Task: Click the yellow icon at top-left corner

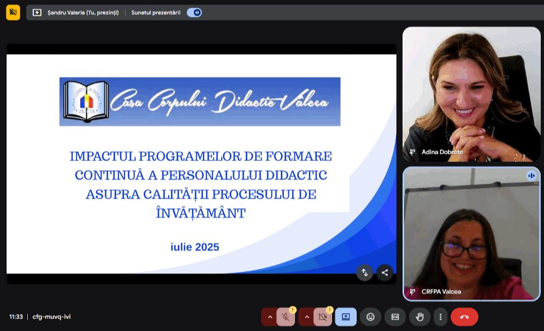Action: coord(13,12)
